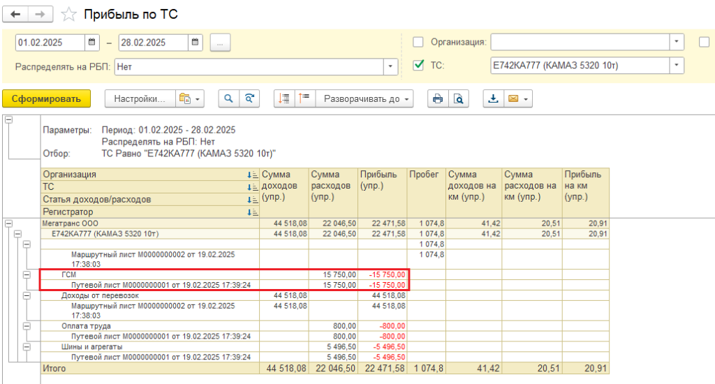715x384 pixels.
Task: Open the Разворачивать до dropdown
Action: (364, 98)
